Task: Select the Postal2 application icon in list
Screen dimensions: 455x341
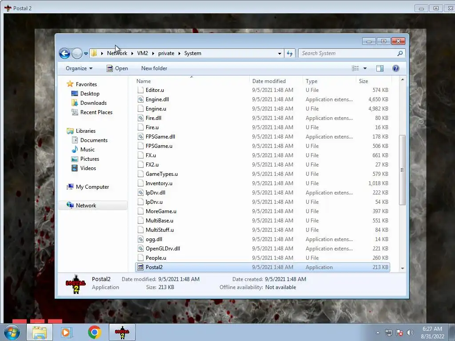Action: tap(140, 267)
